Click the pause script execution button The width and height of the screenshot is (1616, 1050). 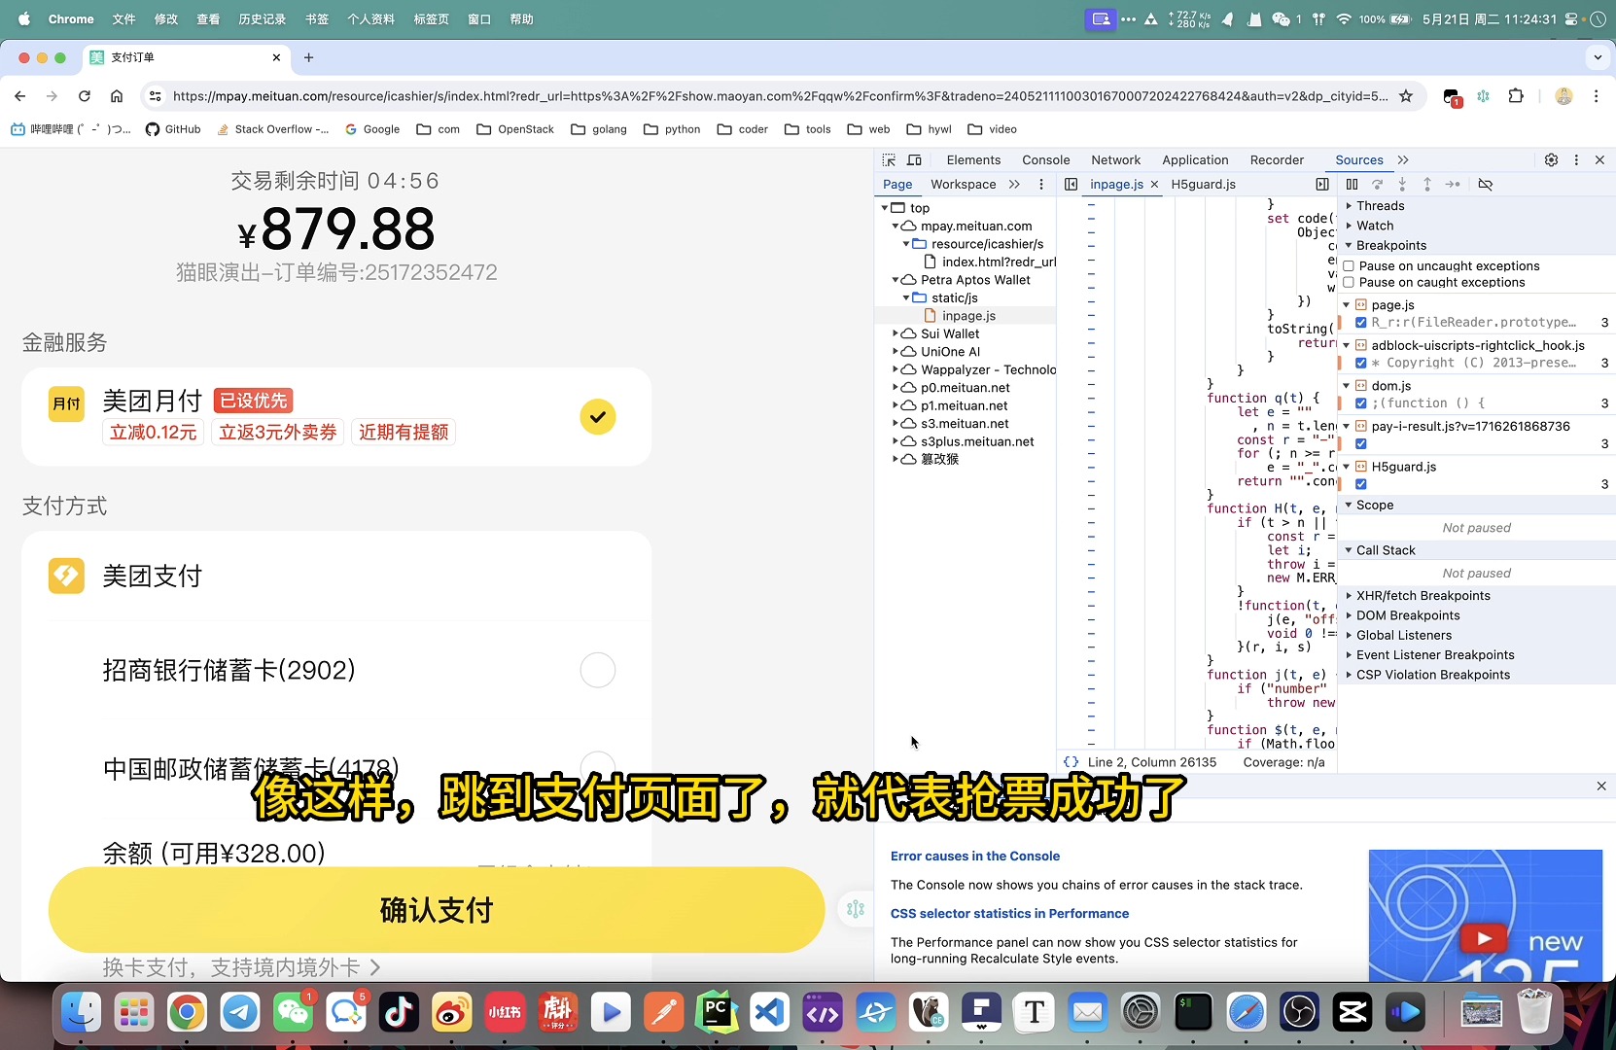pyautogui.click(x=1352, y=185)
